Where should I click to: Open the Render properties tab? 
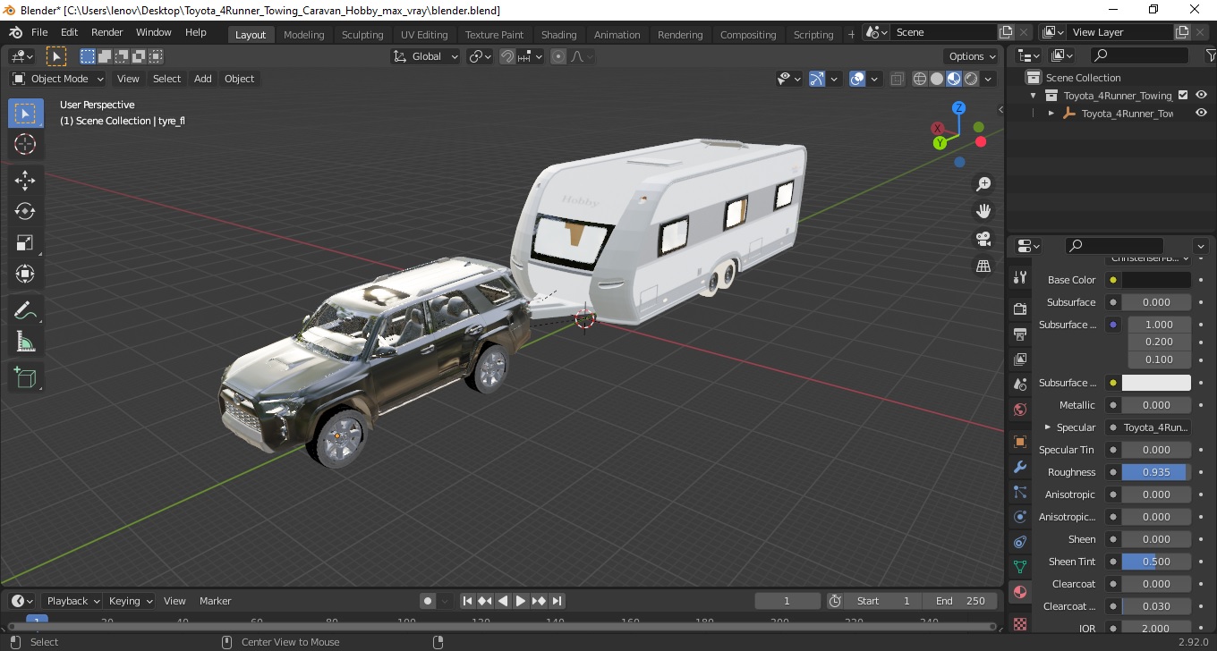(x=1019, y=309)
